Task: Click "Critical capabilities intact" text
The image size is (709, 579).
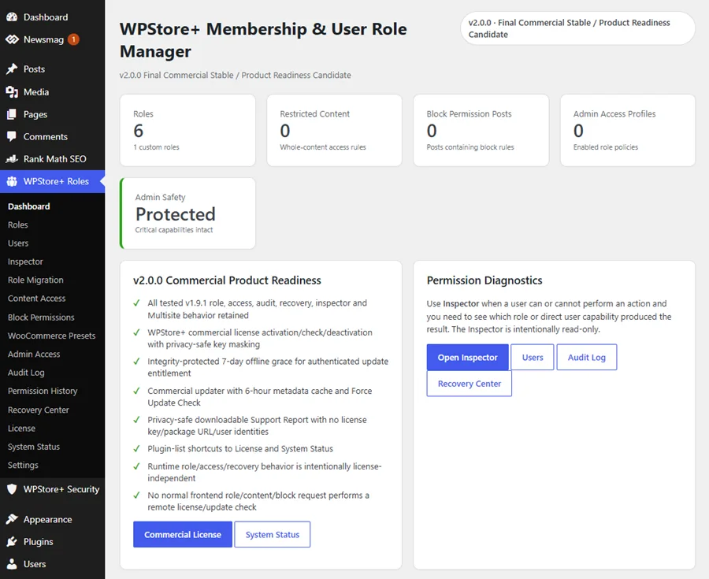Action: pos(173,230)
